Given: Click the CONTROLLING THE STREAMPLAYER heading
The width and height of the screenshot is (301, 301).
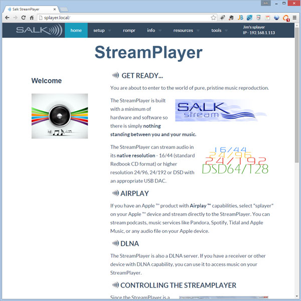Looking at the screenshot, I should click(178, 285).
